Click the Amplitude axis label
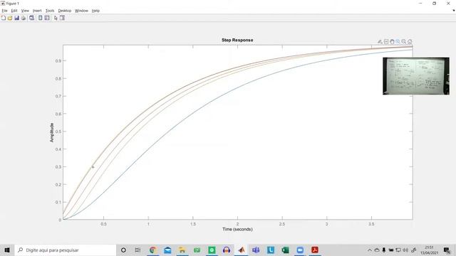The image size is (456, 256). click(x=52, y=133)
